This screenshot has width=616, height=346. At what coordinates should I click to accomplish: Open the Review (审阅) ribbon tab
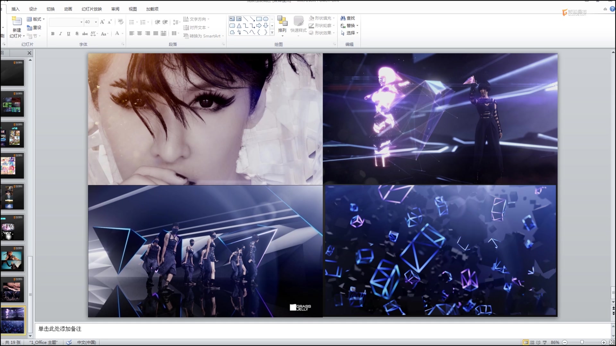[116, 9]
